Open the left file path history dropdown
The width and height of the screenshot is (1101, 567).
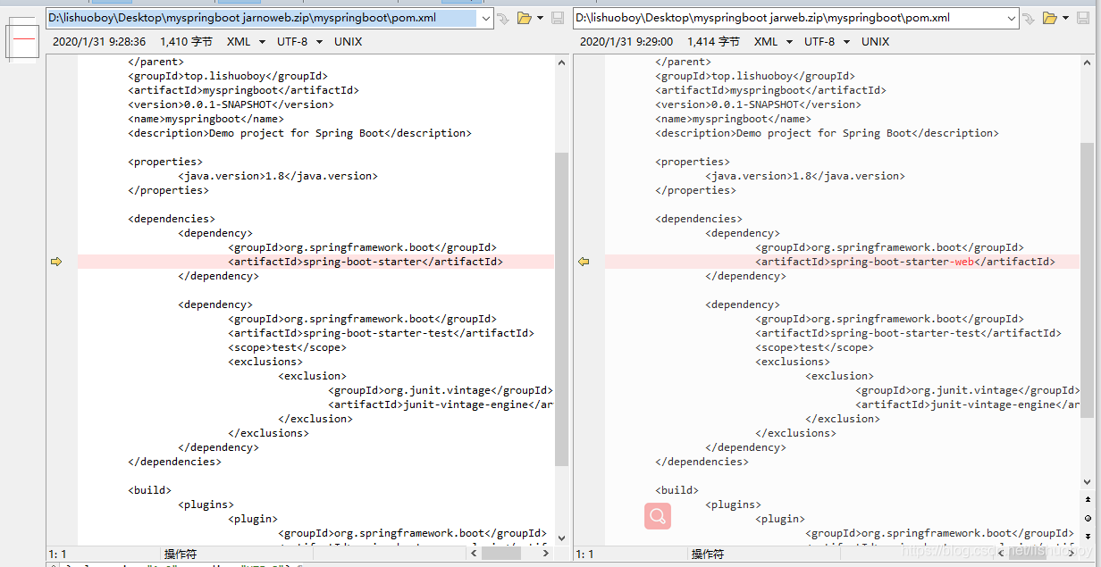pyautogui.click(x=485, y=18)
